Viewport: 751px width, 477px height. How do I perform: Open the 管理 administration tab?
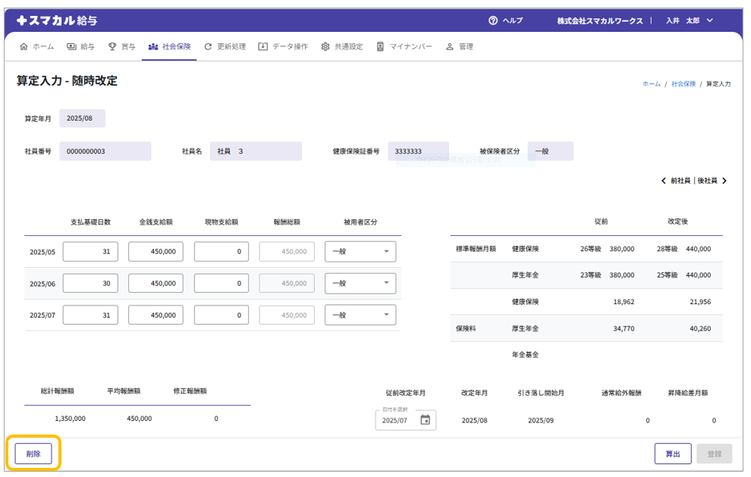(x=460, y=46)
